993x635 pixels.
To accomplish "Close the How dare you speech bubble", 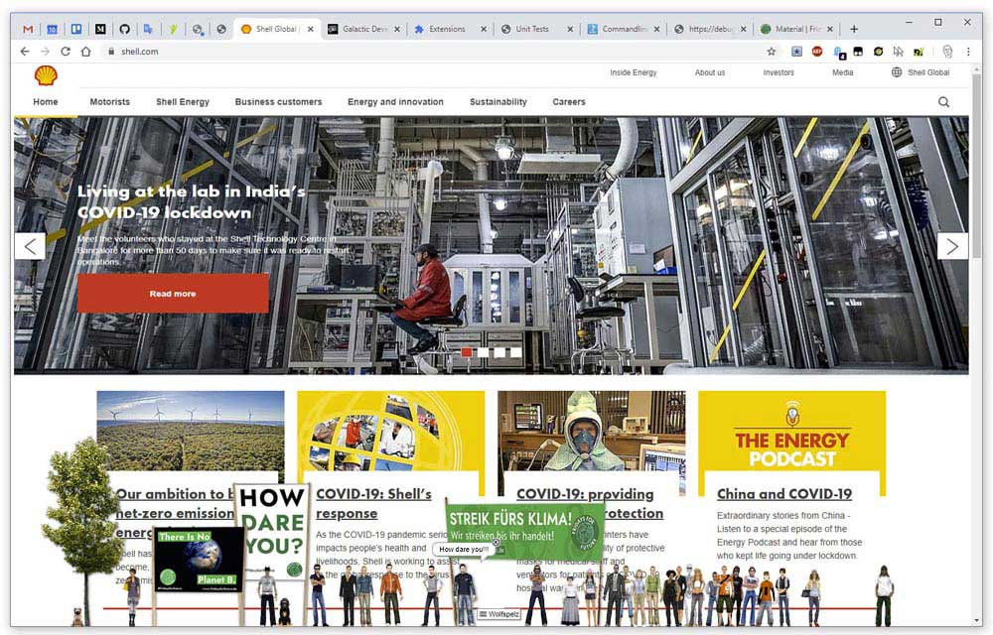I will (496, 542).
